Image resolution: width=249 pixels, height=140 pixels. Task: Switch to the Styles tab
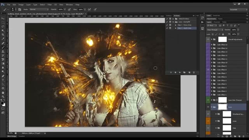click(220, 19)
